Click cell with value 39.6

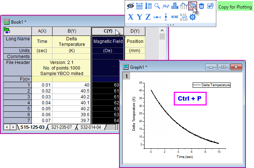(71, 115)
